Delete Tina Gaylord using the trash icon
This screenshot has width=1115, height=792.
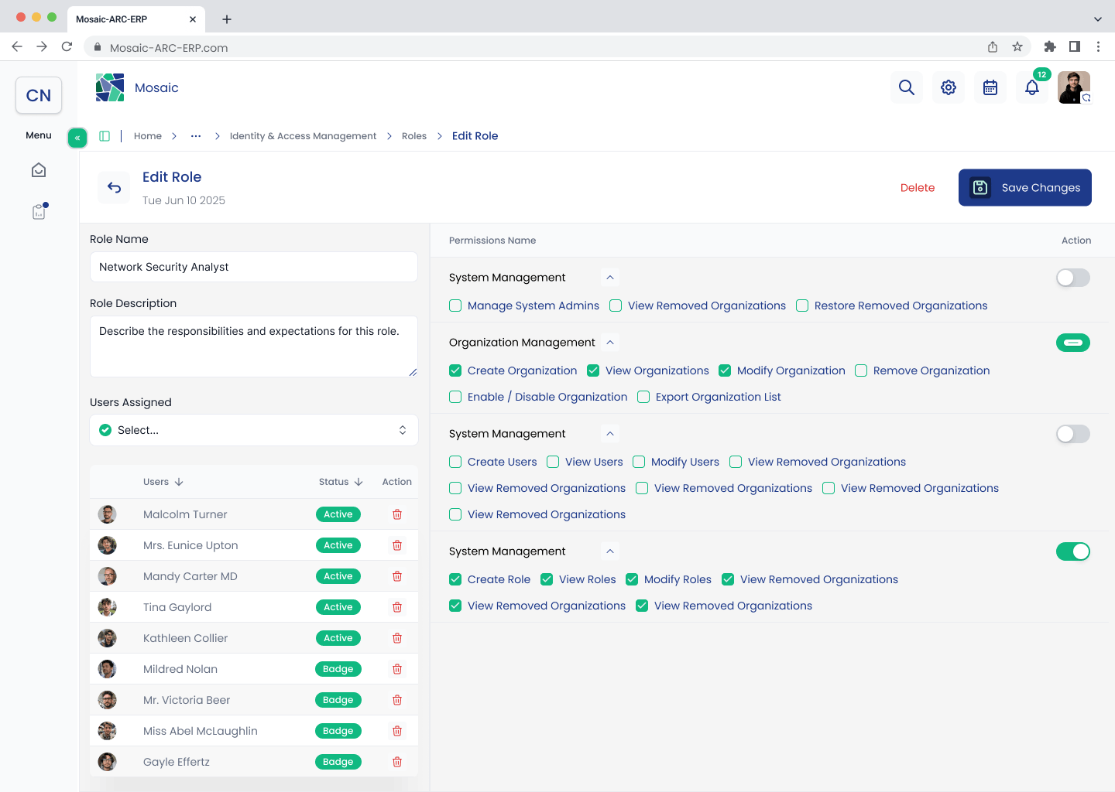coord(397,607)
